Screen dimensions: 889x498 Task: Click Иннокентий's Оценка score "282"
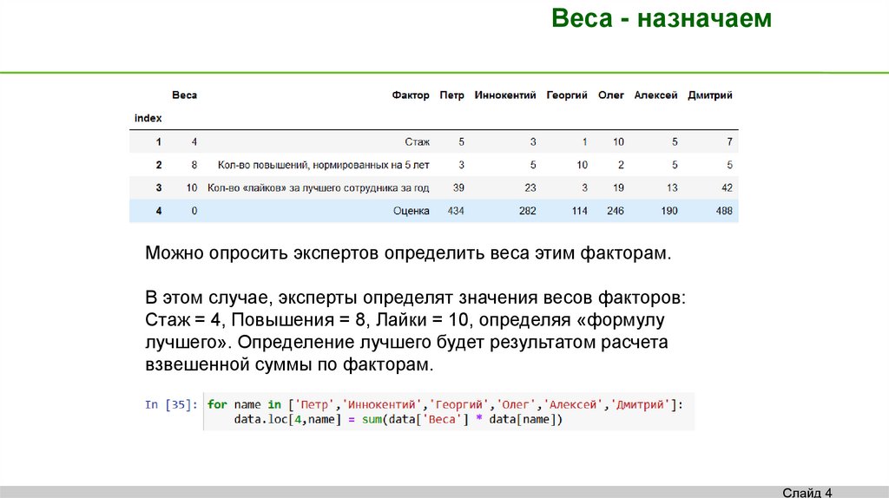pyautogui.click(x=527, y=211)
